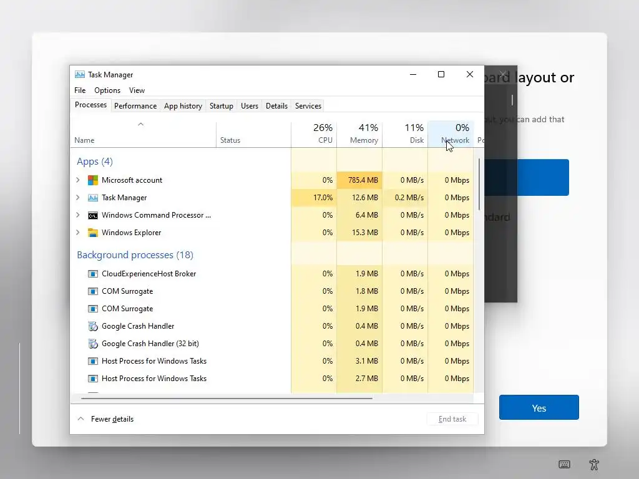Click the Windows Command Processor icon

[93, 215]
